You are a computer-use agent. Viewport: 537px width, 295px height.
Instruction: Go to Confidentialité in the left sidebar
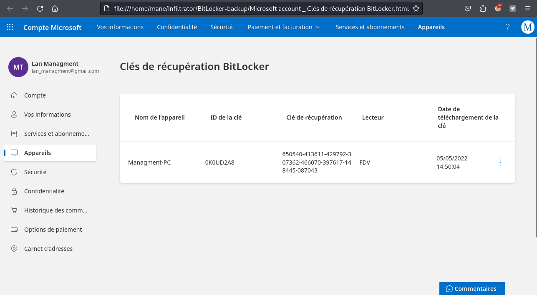pyautogui.click(x=50, y=191)
